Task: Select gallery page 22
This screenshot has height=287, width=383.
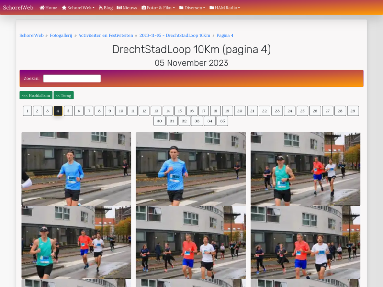Action: (x=265, y=111)
